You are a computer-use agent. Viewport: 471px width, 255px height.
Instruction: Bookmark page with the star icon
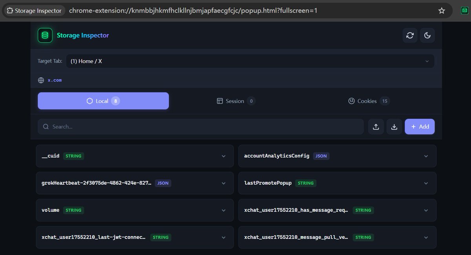(442, 11)
